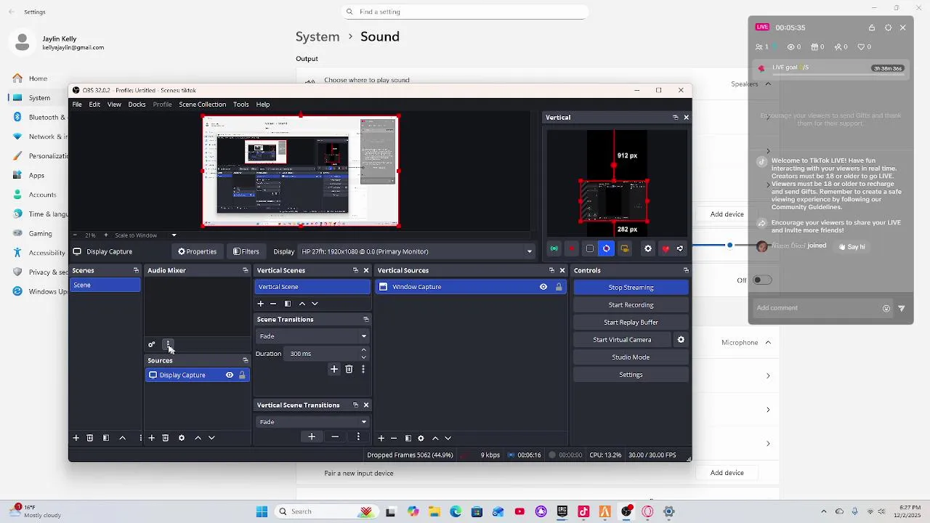The width and height of the screenshot is (930, 523).
Task: Move scene up in Scenes dock
Action: point(122,438)
